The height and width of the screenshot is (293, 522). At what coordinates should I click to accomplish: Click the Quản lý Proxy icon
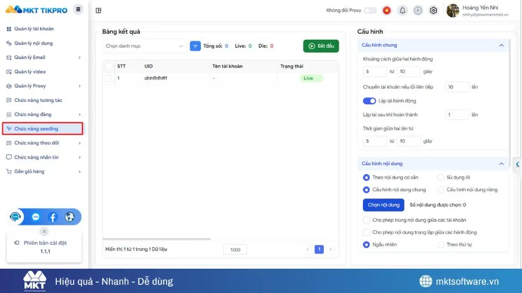9,86
